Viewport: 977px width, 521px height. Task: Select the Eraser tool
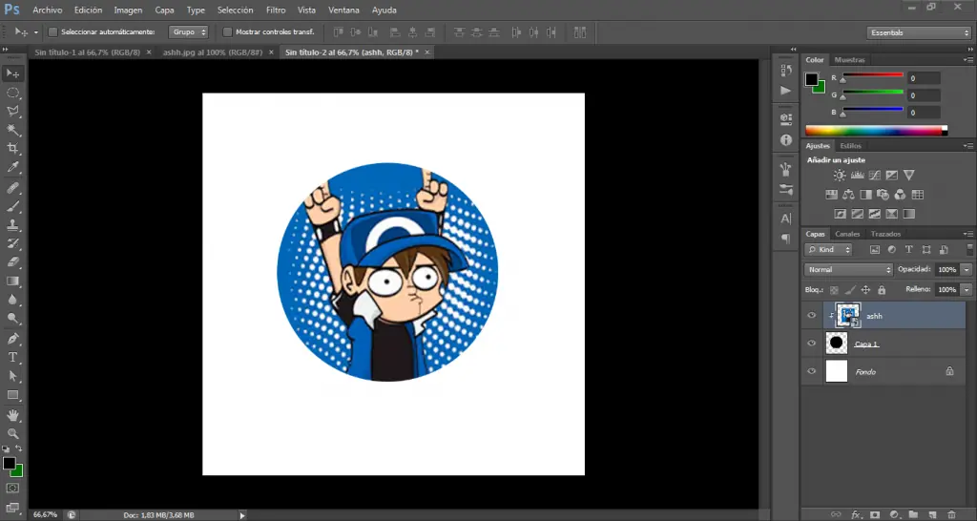point(13,262)
